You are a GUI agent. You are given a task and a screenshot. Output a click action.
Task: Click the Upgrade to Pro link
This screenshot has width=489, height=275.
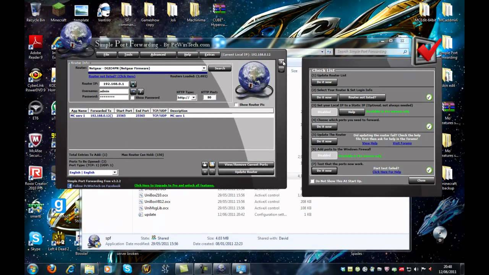pyautogui.click(x=174, y=186)
